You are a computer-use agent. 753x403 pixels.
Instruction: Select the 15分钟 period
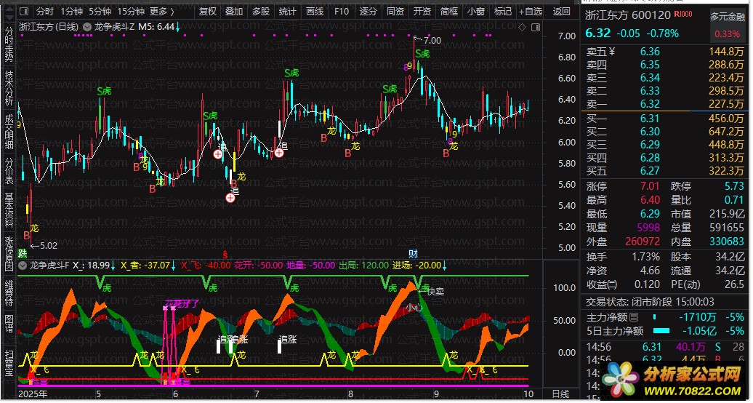[131, 11]
